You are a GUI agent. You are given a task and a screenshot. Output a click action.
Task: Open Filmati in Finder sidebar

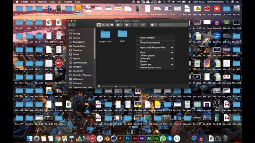(76, 54)
